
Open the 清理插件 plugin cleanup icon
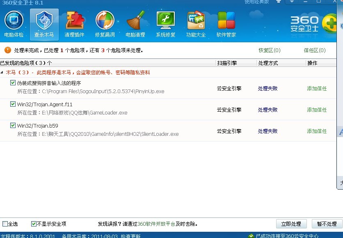click(74, 25)
